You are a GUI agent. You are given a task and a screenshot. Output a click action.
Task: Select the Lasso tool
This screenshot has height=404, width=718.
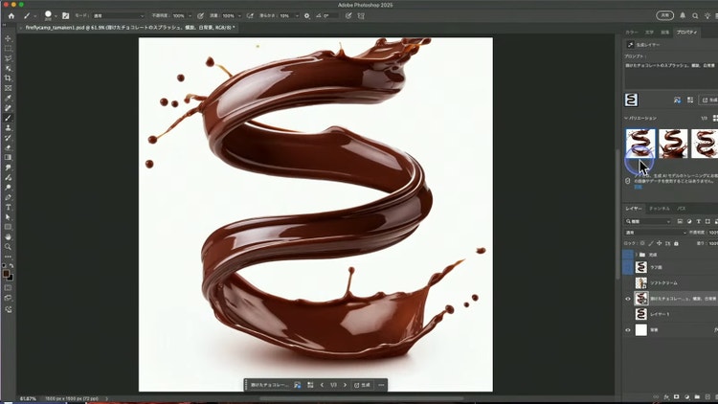click(9, 58)
